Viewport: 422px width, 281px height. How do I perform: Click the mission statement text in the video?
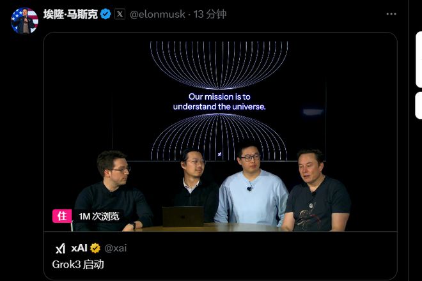point(219,102)
